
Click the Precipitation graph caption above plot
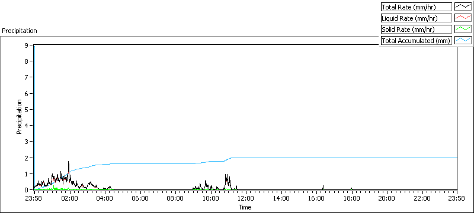[20, 31]
